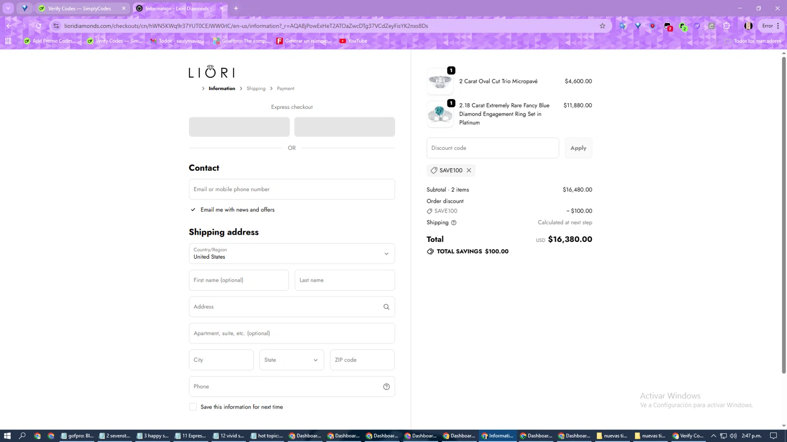Go to Shipping breadcrumb step
This screenshot has width=787, height=442.
click(x=256, y=89)
